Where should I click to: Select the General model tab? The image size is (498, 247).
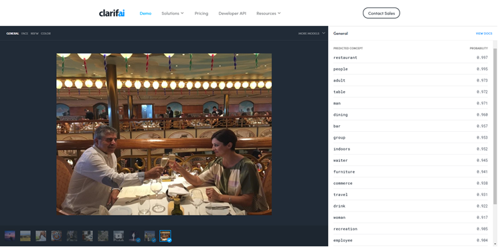point(13,33)
